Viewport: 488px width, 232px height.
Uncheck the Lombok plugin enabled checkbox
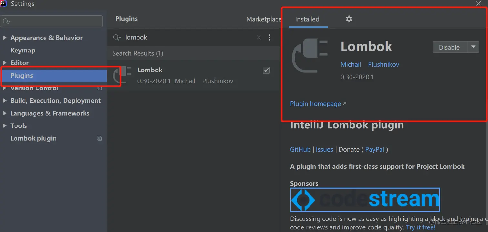[x=266, y=70]
